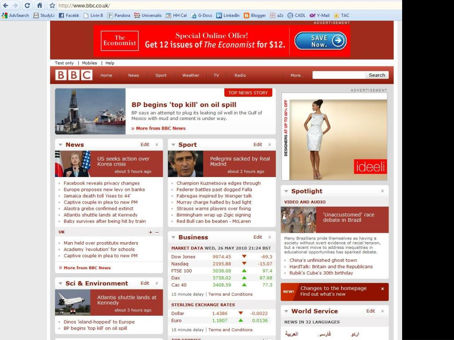Image resolution: width=454 pixels, height=340 pixels.
Task: Open 'BP begins top kill' headline
Action: [x=184, y=104]
